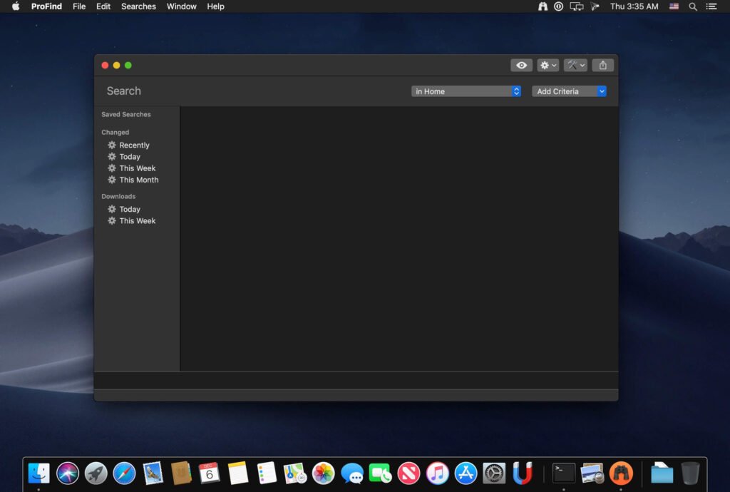Click the gear icon beside Recently
Image resolution: width=730 pixels, height=492 pixels.
coord(112,145)
